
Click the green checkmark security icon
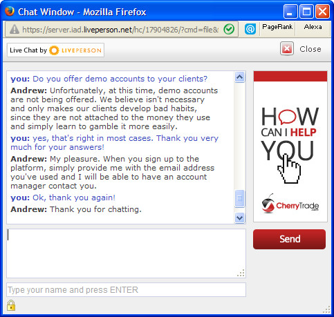click(229, 29)
